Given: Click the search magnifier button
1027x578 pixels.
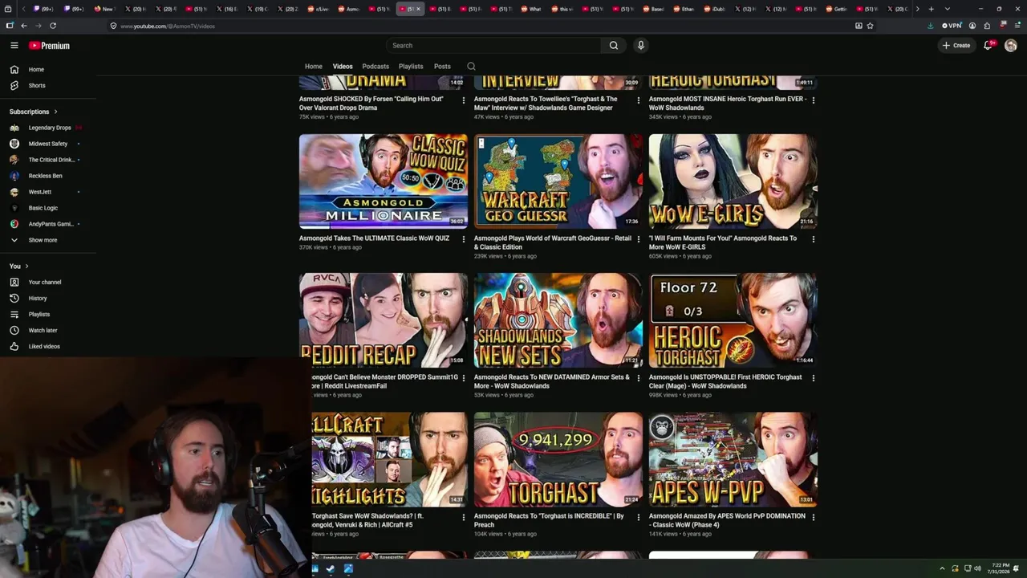Looking at the screenshot, I should click(614, 46).
